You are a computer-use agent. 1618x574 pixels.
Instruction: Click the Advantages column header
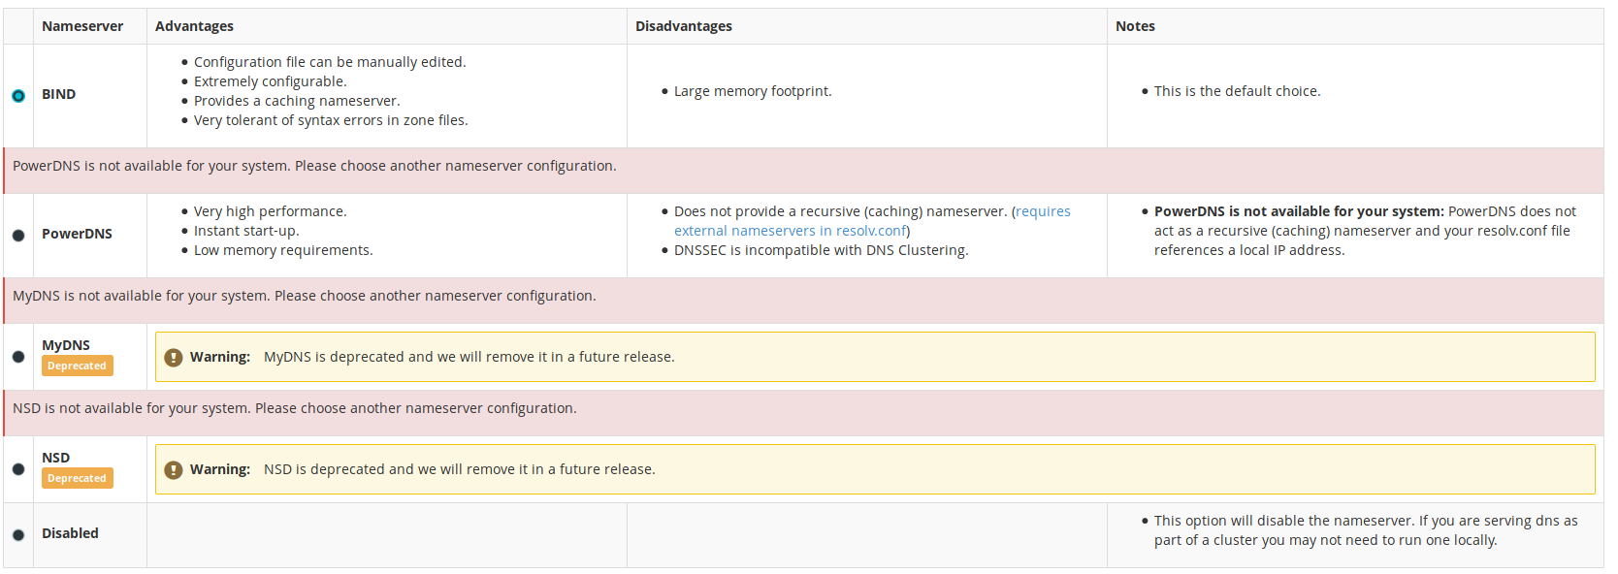[194, 26]
